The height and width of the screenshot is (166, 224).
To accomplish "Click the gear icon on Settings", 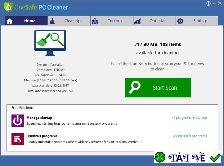I will click(x=180, y=21).
